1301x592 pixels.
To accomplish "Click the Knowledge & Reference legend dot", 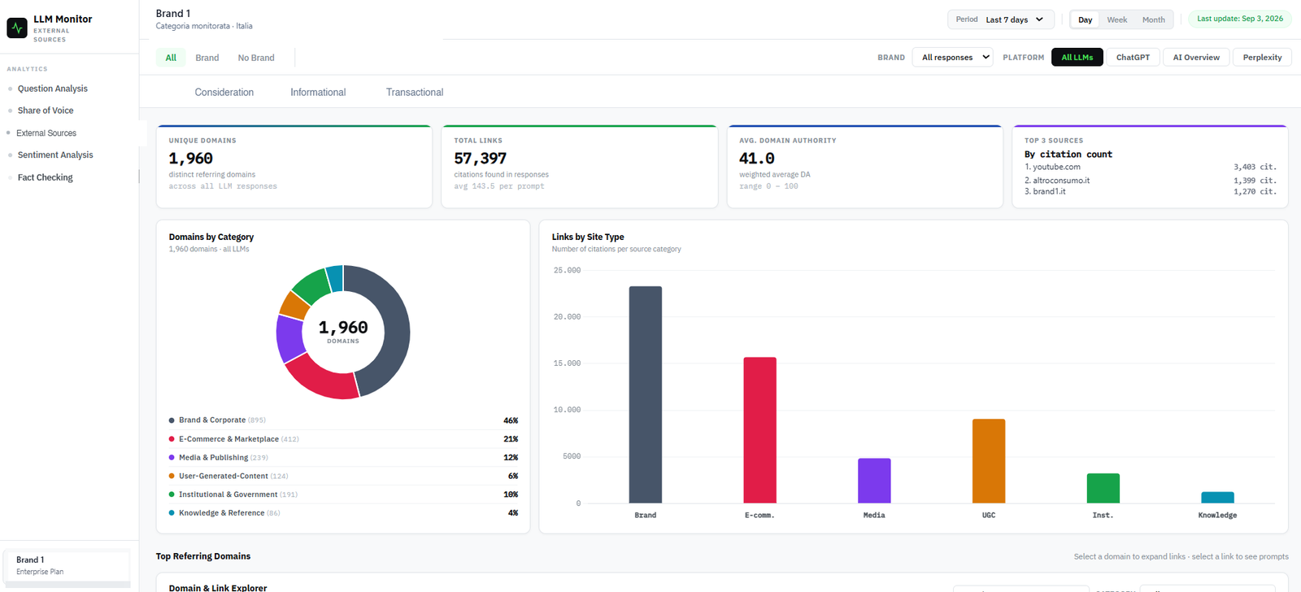I will point(172,513).
